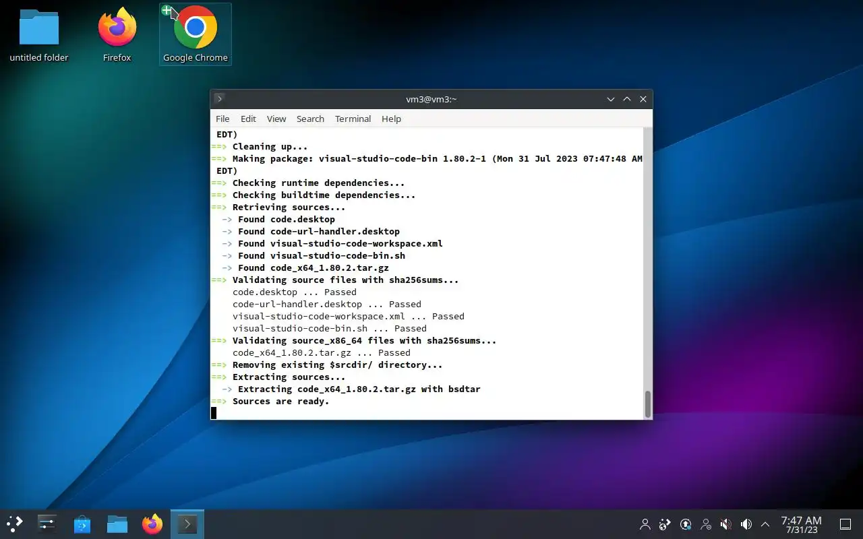Click the terminal vertical scrollbar handle
863x539 pixels.
coord(648,404)
